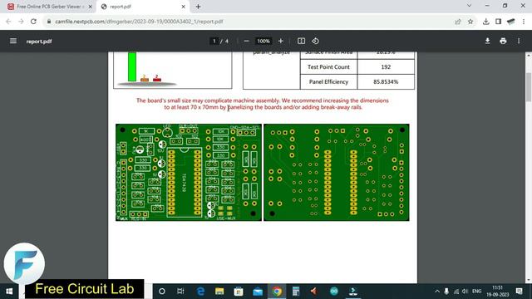The width and height of the screenshot is (532, 299).
Task: Click the address bar URL
Action: pyautogui.click(x=139, y=22)
